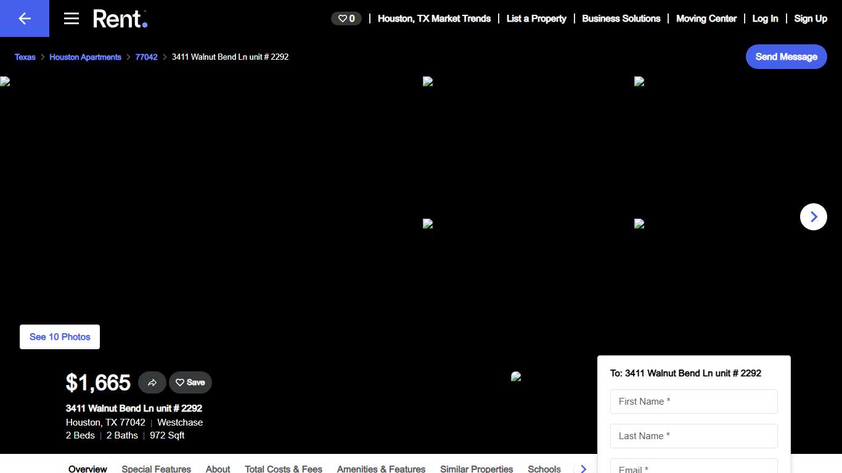Switch to Total Costs & Fees tab
The width and height of the screenshot is (842, 473).
(283, 469)
